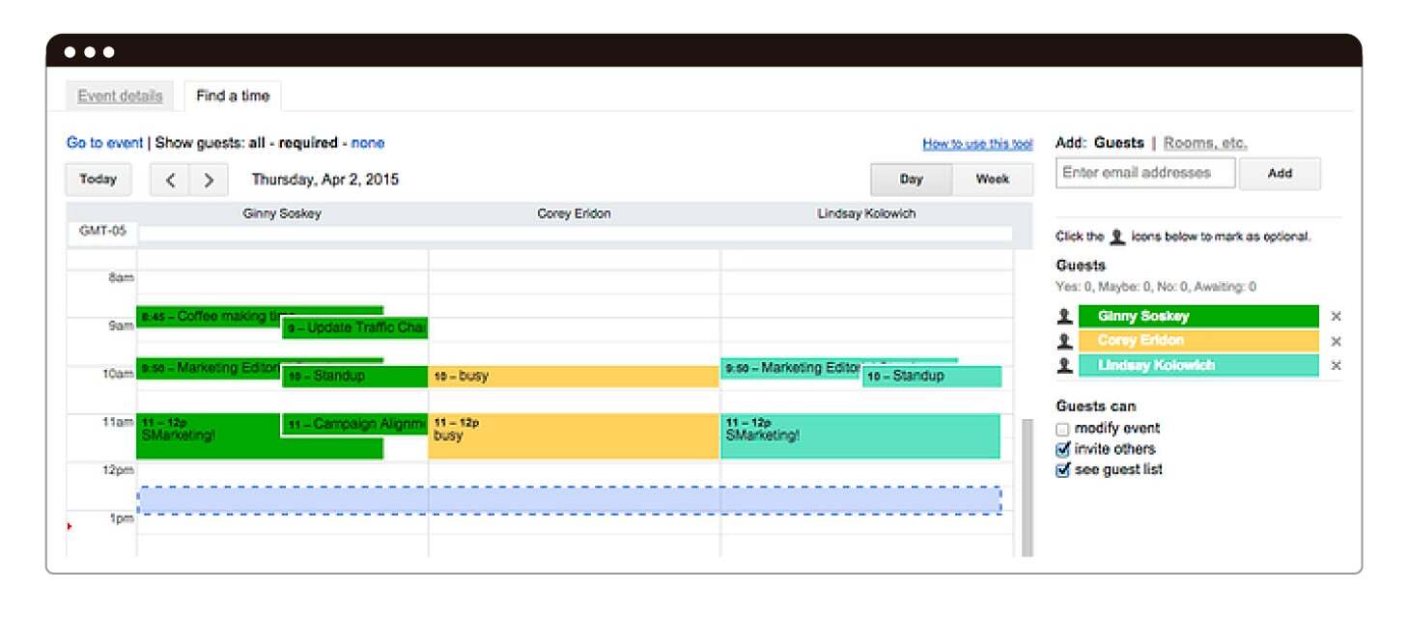Enable the modify event checkbox
Viewport: 1408px width, 617px height.
pyautogui.click(x=1063, y=429)
